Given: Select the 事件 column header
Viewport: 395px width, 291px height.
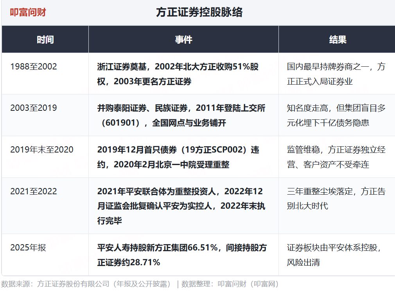Looking at the screenshot, I should point(184,39).
